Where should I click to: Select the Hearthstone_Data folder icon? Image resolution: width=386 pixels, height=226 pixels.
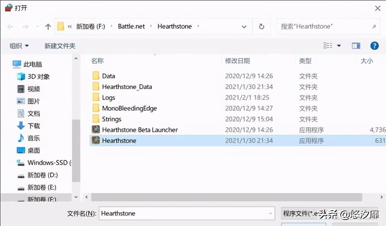click(96, 87)
